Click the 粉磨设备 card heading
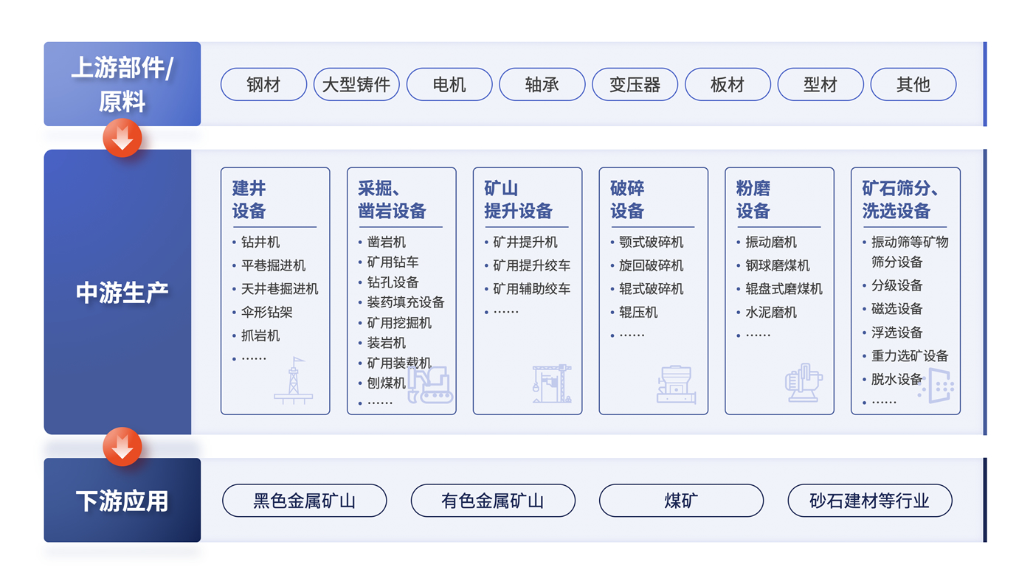This screenshot has width=1033, height=581. click(753, 200)
